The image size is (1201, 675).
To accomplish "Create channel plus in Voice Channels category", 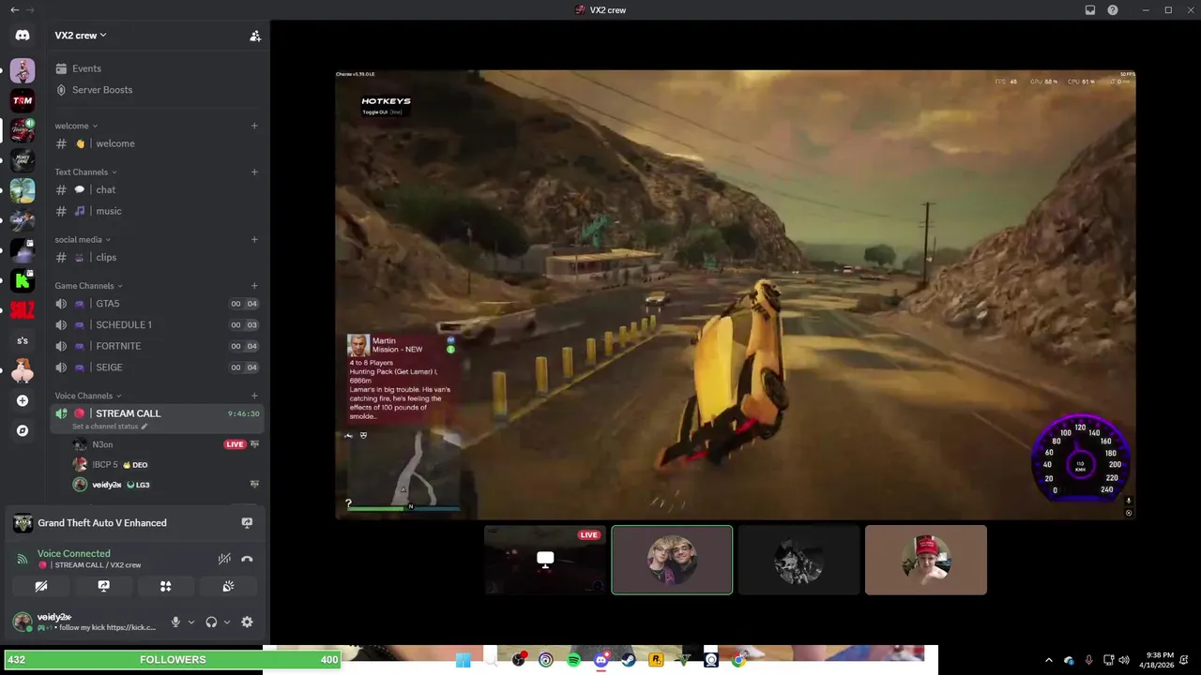I will click(x=254, y=396).
